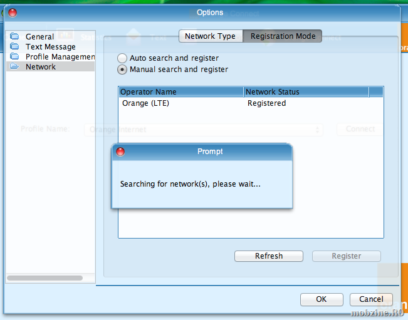Choose Manual search and register option
The image size is (408, 320).
[x=122, y=70]
